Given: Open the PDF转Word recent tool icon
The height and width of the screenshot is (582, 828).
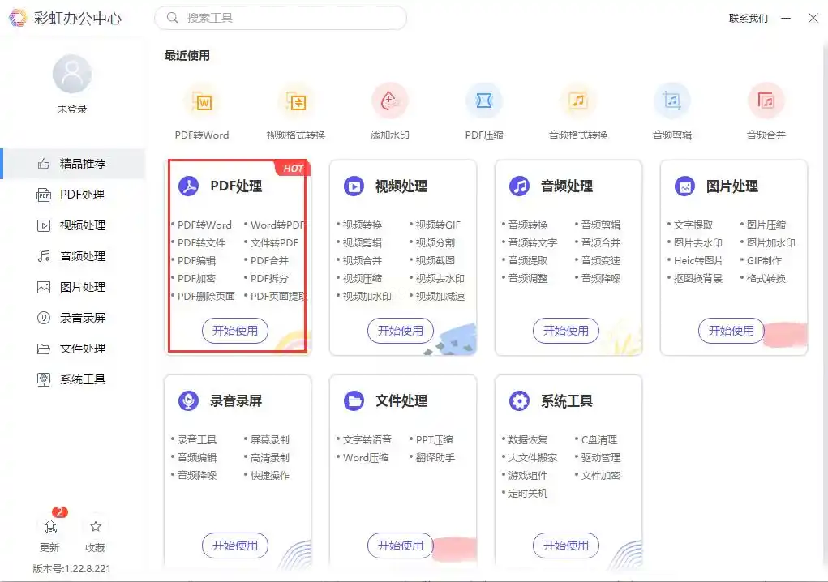Looking at the screenshot, I should 203,101.
